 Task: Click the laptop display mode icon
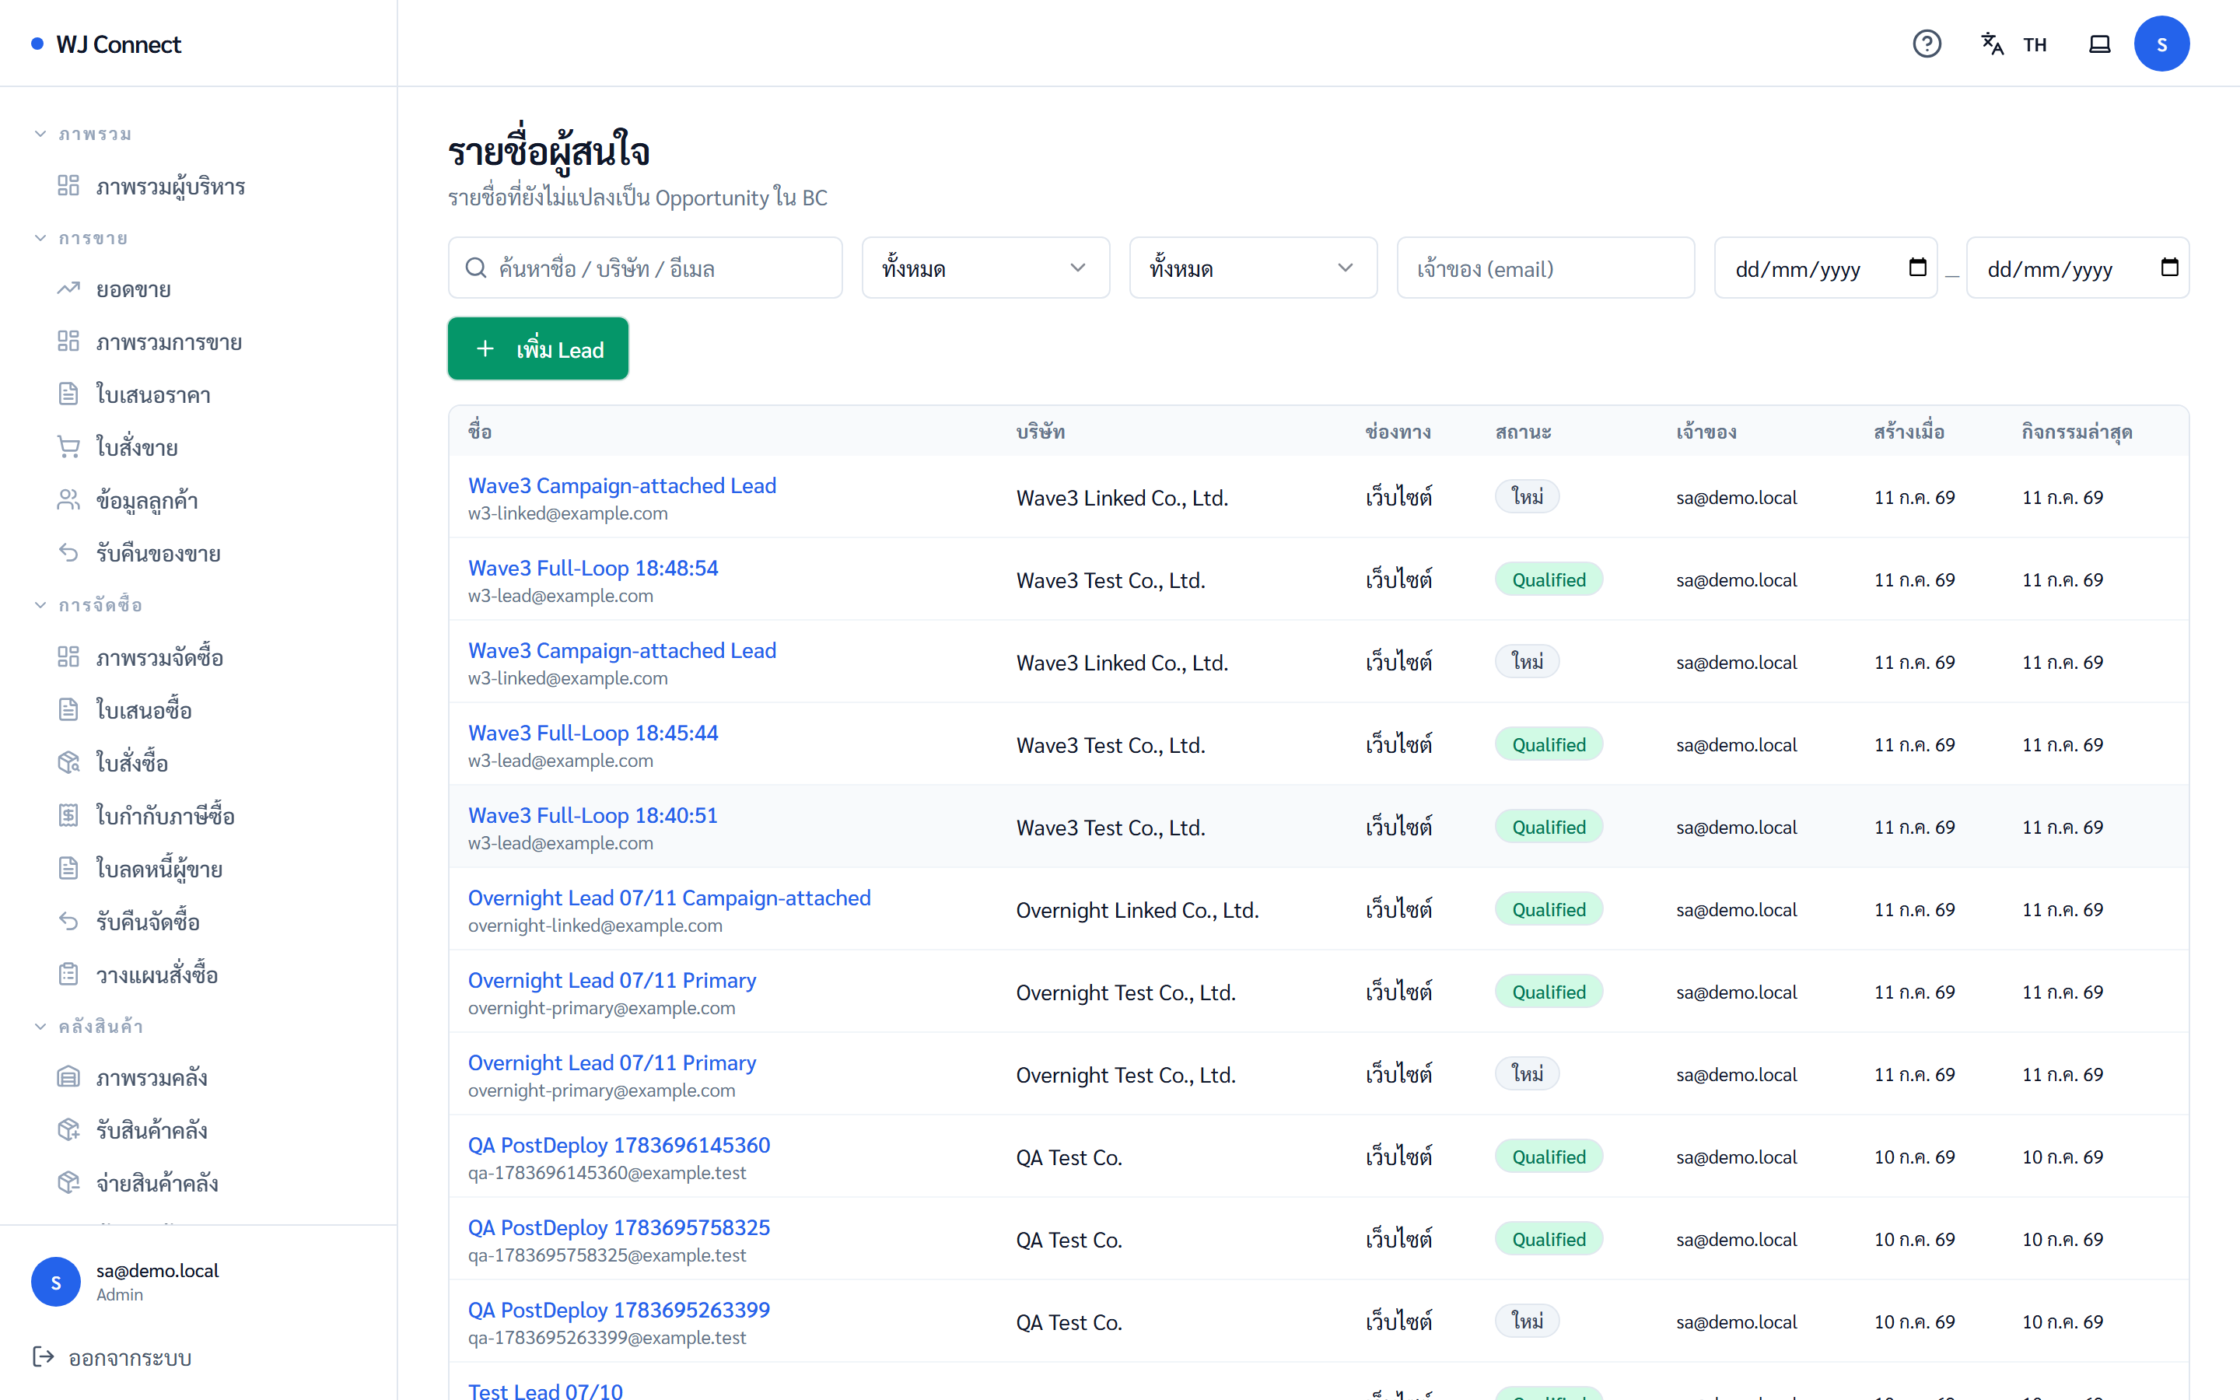2099,44
